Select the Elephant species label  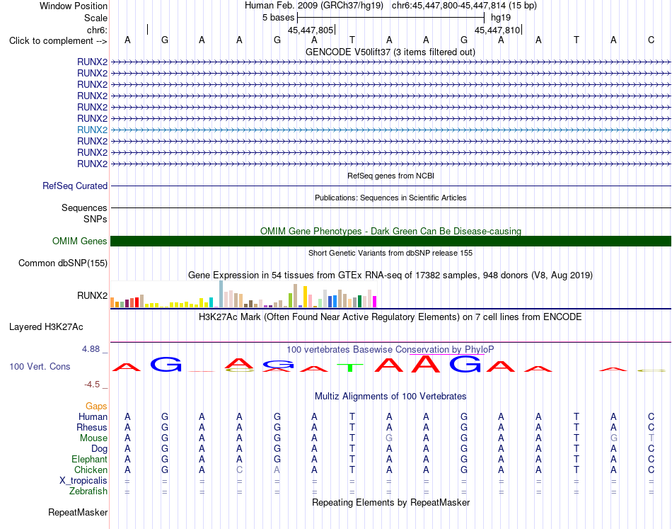(90, 460)
